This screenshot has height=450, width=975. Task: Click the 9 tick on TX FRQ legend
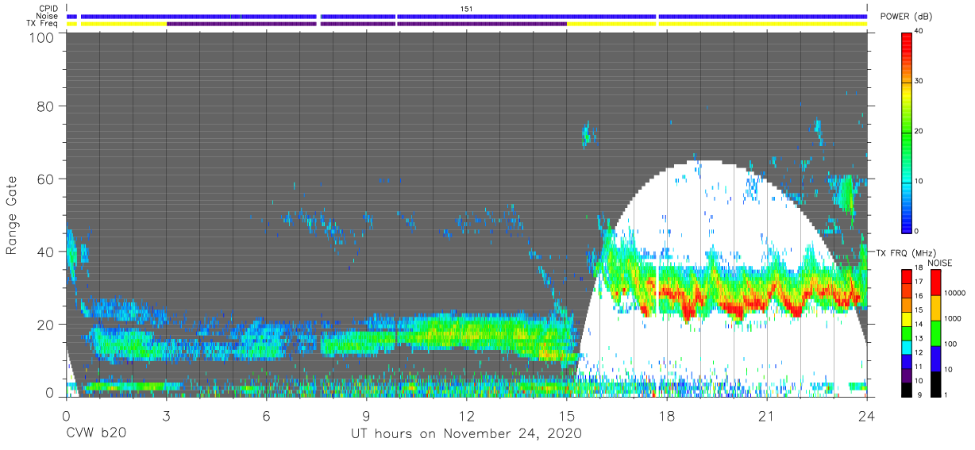tap(919, 394)
